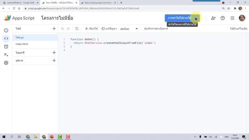Open PowerPoint from taskbar
The height and width of the screenshot is (140, 249).
coord(52,136)
